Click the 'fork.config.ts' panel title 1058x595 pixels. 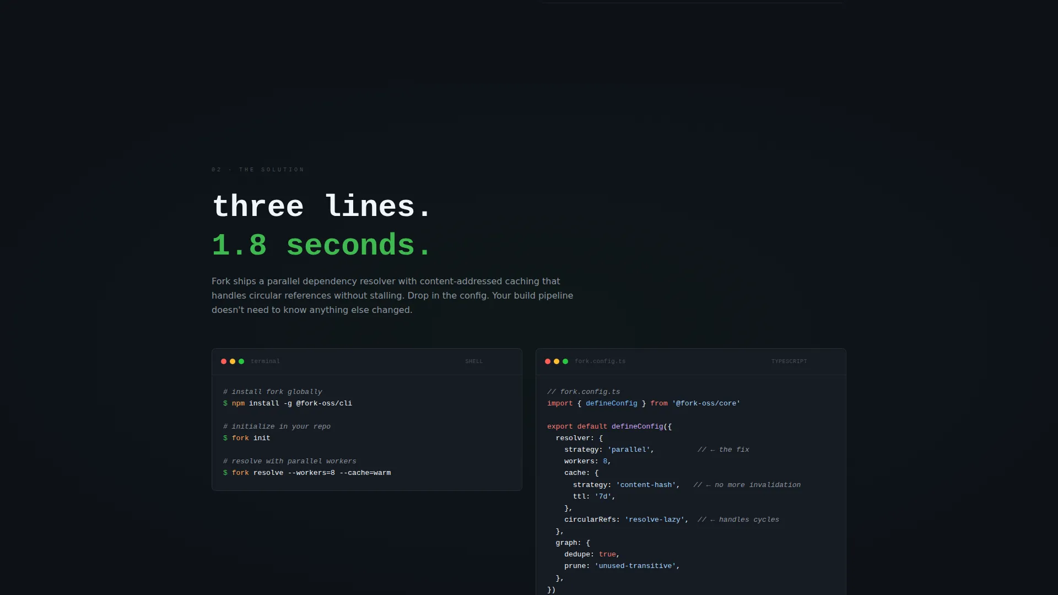point(600,361)
